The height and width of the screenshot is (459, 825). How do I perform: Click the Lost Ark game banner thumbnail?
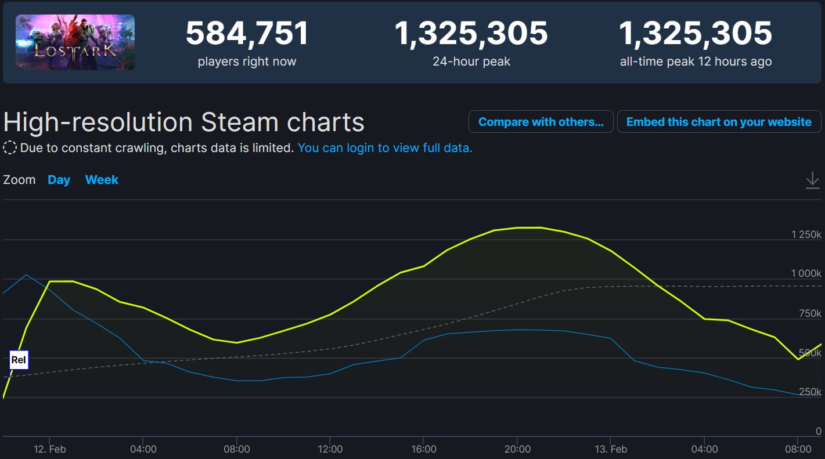75,42
